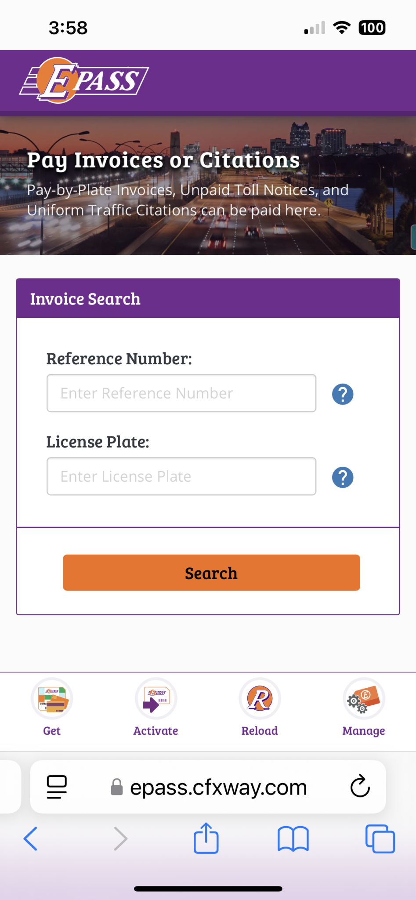Open help for License Plate field
This screenshot has width=416, height=900.
coord(343,478)
